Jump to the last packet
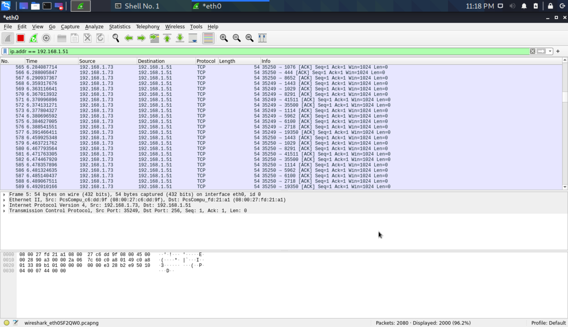The width and height of the screenshot is (568, 327). (180, 38)
